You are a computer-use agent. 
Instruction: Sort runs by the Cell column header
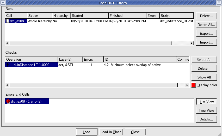tap(16, 16)
